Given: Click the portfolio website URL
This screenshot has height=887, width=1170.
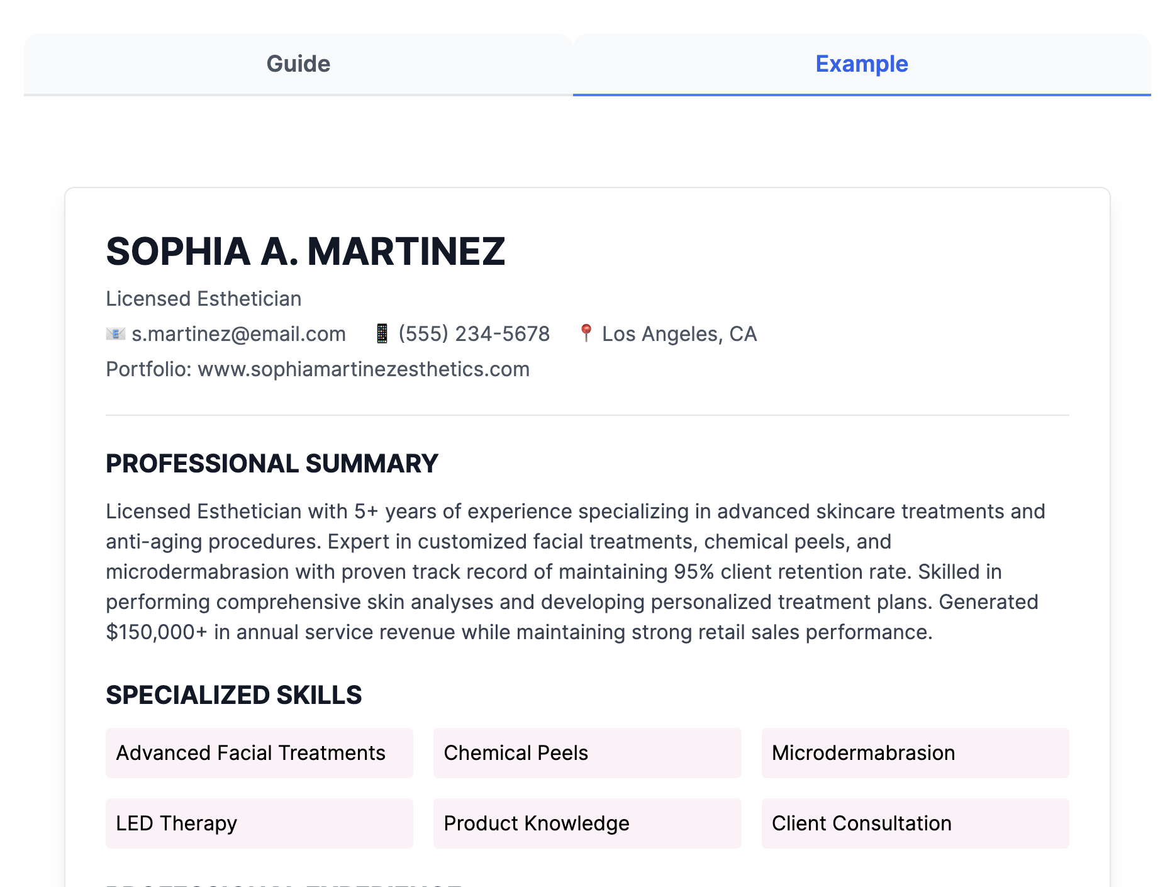Looking at the screenshot, I should (x=363, y=369).
